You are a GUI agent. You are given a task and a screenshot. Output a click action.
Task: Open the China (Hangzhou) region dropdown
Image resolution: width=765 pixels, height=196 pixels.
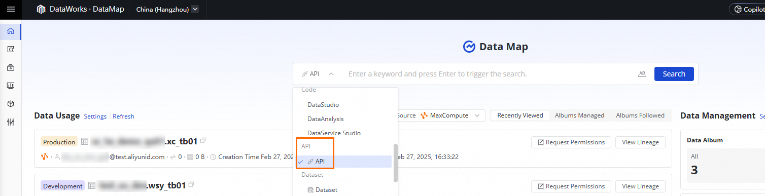[167, 9]
